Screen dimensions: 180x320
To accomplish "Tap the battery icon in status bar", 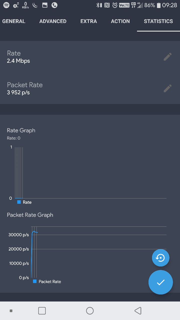I will tap(158, 5).
